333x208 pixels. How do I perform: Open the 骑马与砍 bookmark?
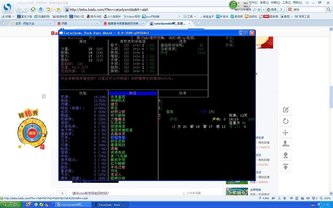pos(94,16)
